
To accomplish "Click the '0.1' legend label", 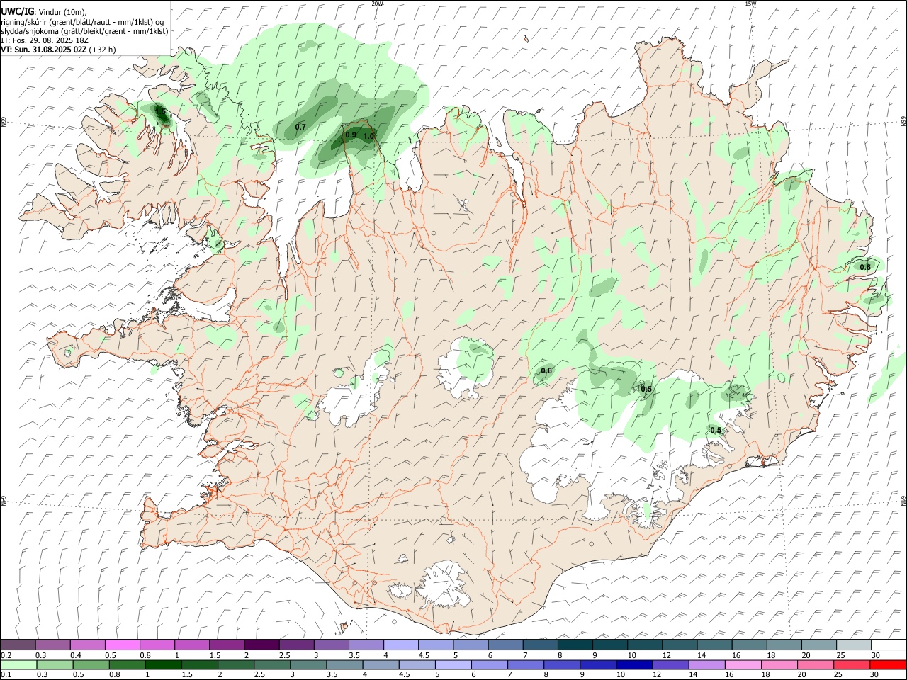I will coord(6,675).
